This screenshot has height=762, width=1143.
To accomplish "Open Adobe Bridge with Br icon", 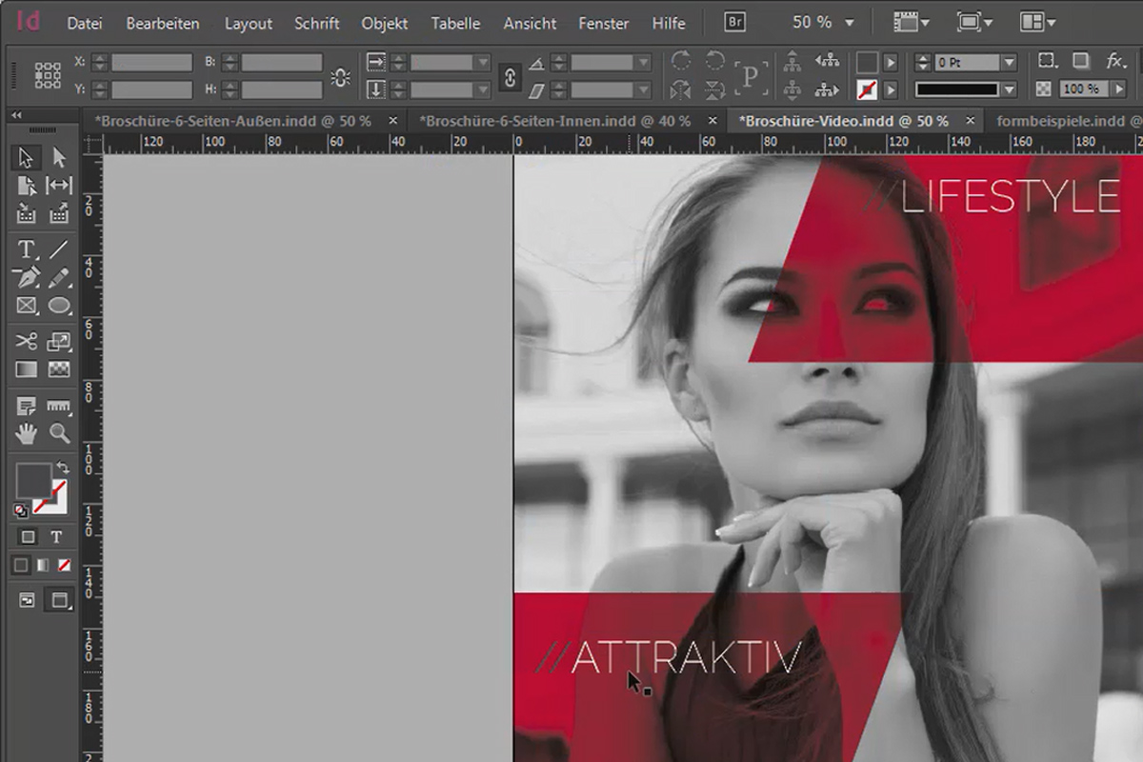I will 734,22.
